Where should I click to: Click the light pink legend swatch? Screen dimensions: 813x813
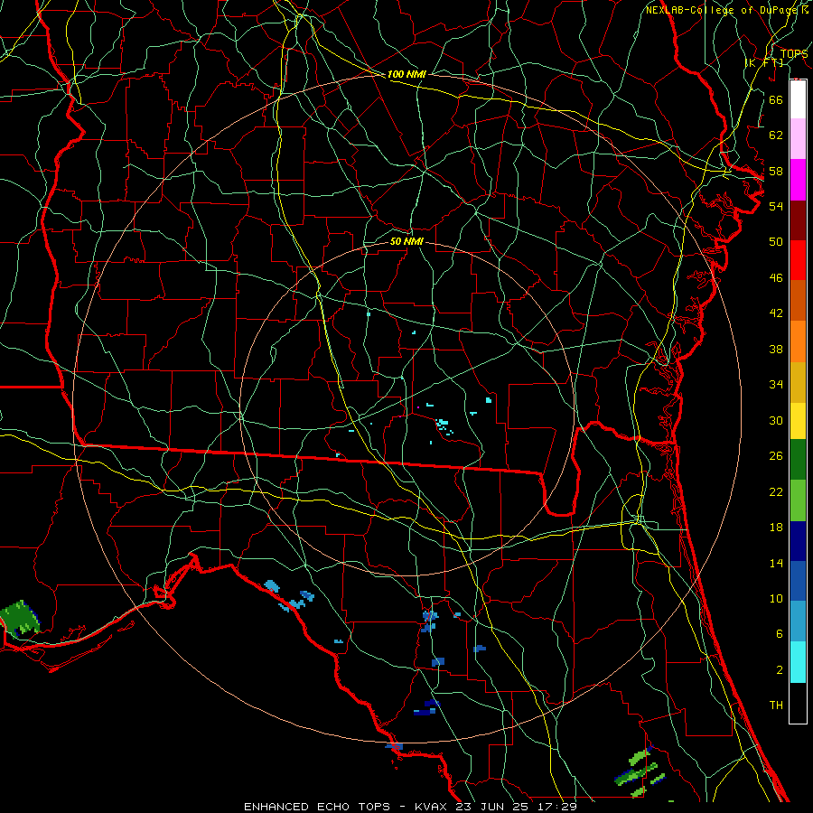tap(798, 139)
